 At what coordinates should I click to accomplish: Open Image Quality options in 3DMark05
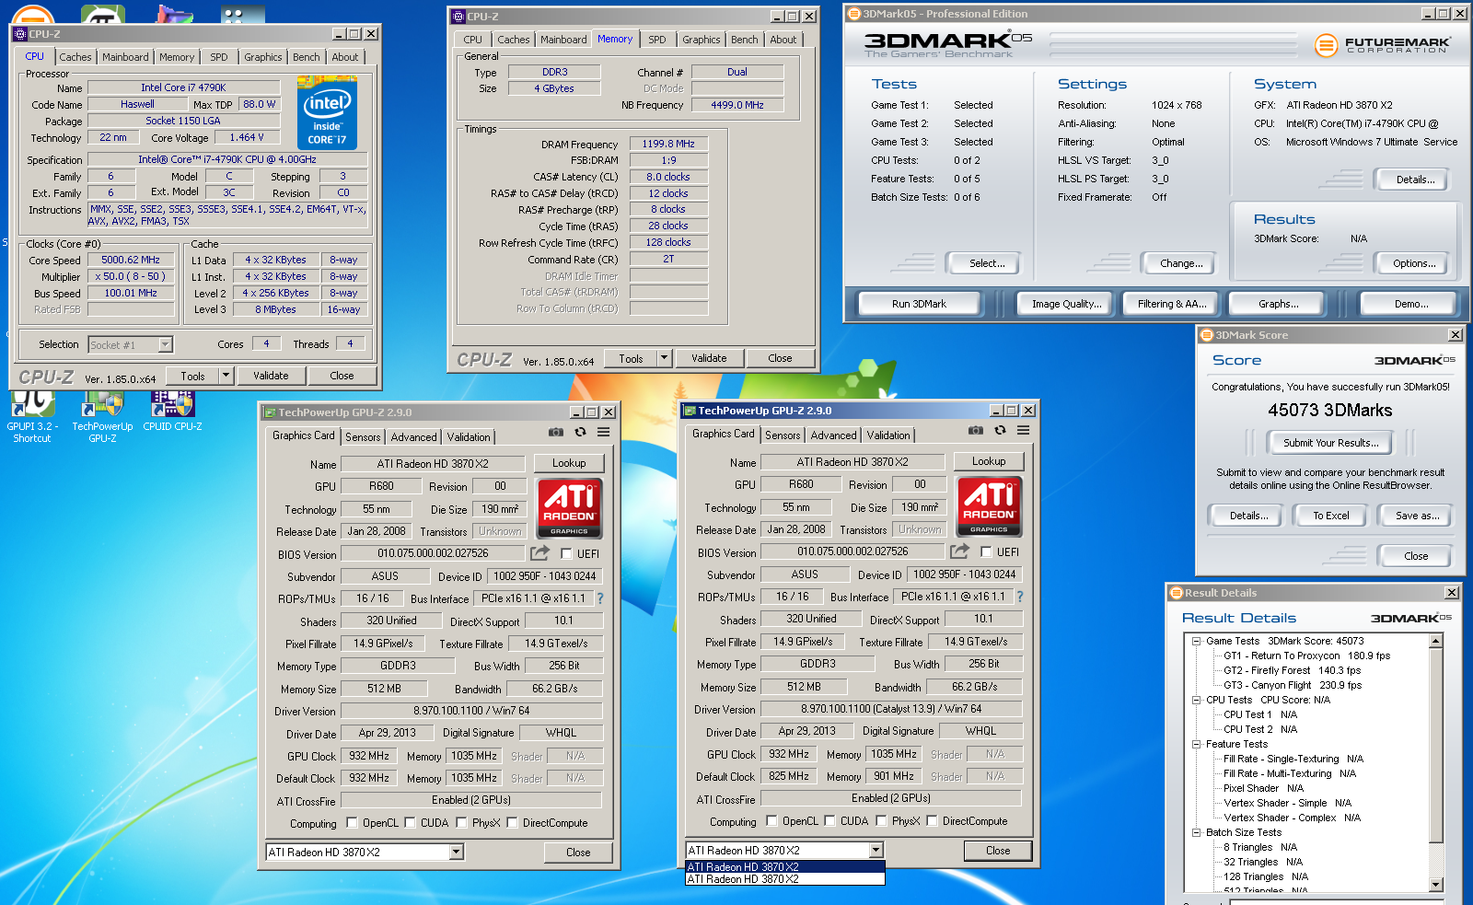click(1066, 304)
